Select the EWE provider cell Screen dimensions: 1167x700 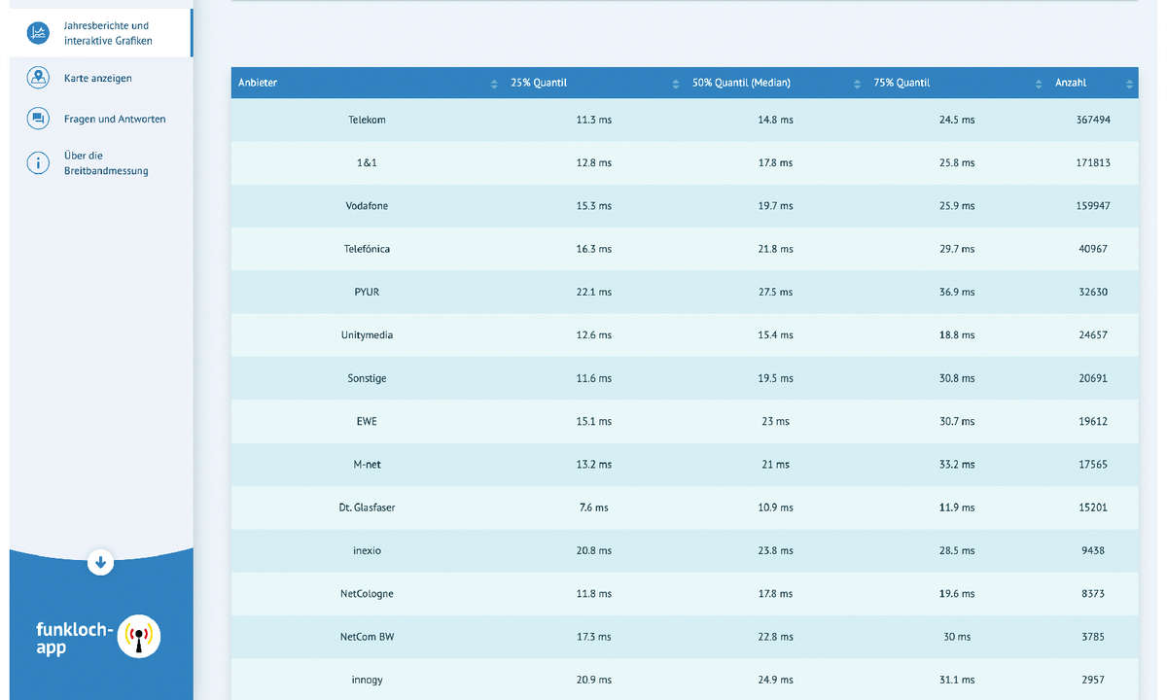[x=367, y=421]
